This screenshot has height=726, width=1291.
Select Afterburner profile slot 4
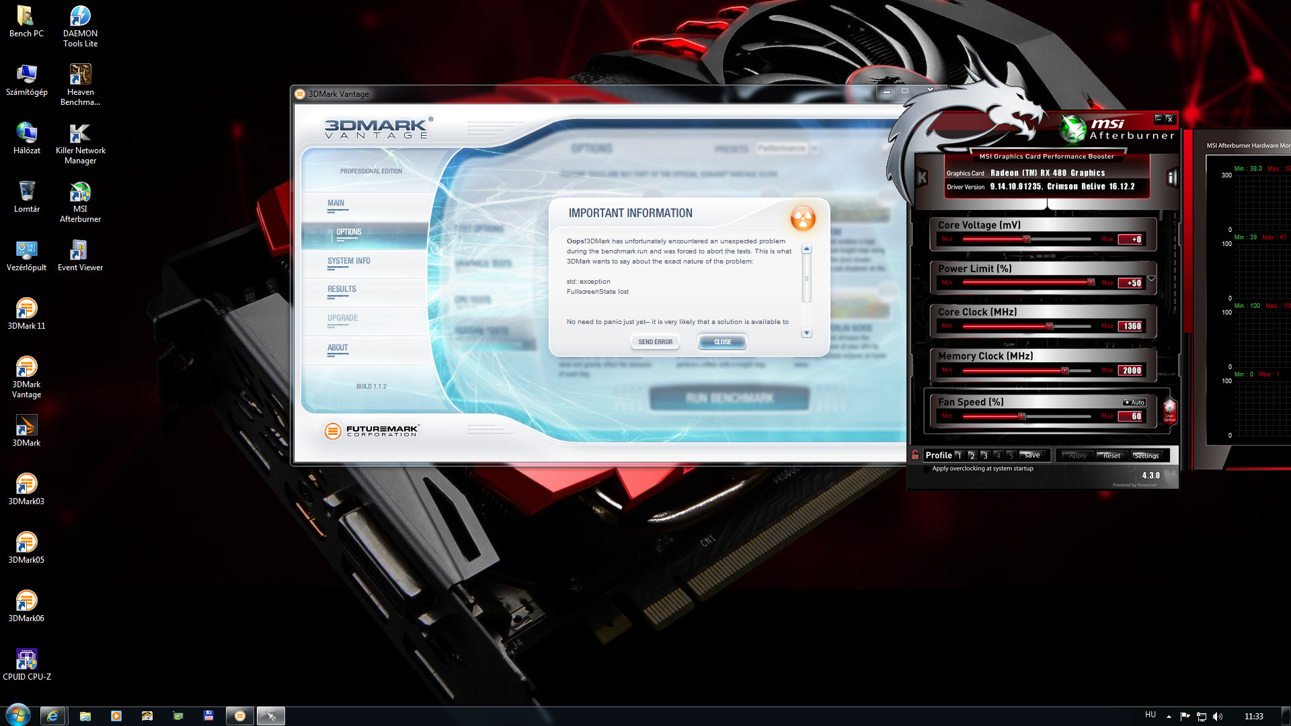[998, 455]
